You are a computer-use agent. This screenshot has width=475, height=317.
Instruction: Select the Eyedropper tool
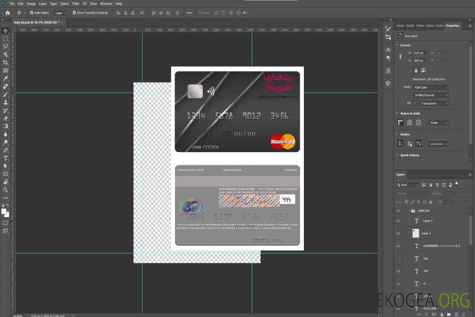pos(5,78)
